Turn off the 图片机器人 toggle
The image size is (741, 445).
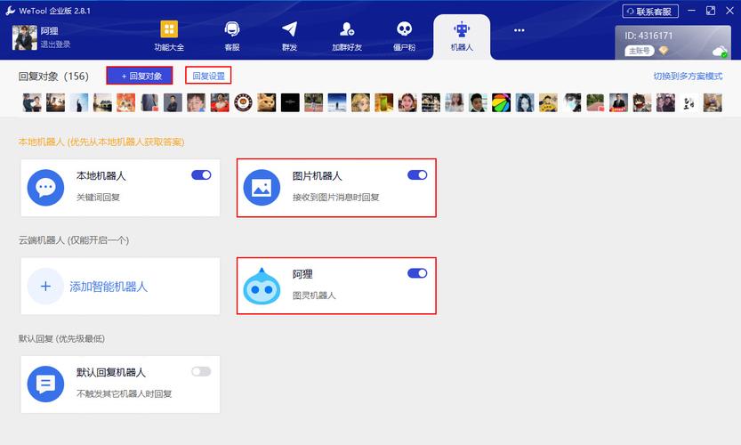pos(417,175)
